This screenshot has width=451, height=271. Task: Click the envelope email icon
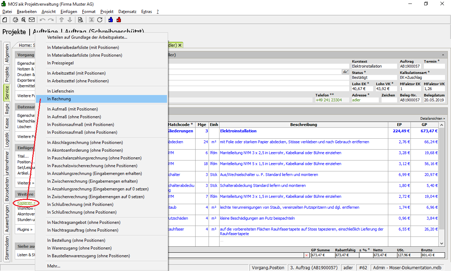[x=32, y=20]
